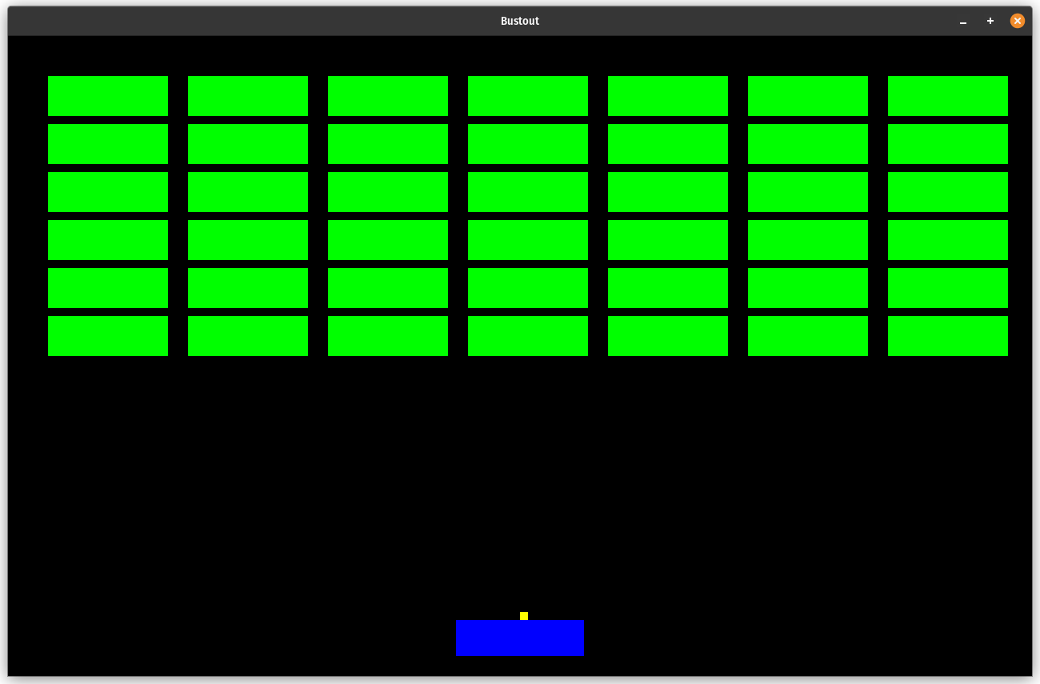Click fifth-row brick in the second column

[248, 288]
